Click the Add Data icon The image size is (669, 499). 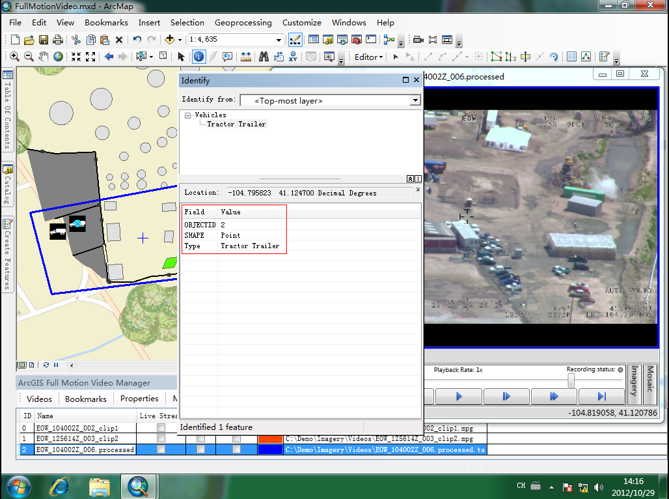(169, 40)
